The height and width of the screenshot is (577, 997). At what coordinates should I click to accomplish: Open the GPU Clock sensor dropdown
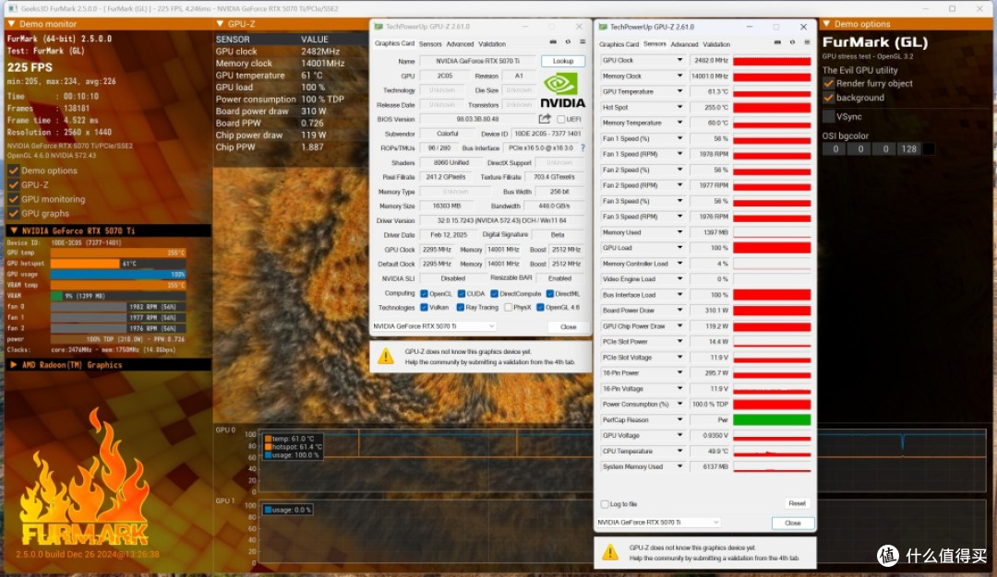(x=679, y=60)
